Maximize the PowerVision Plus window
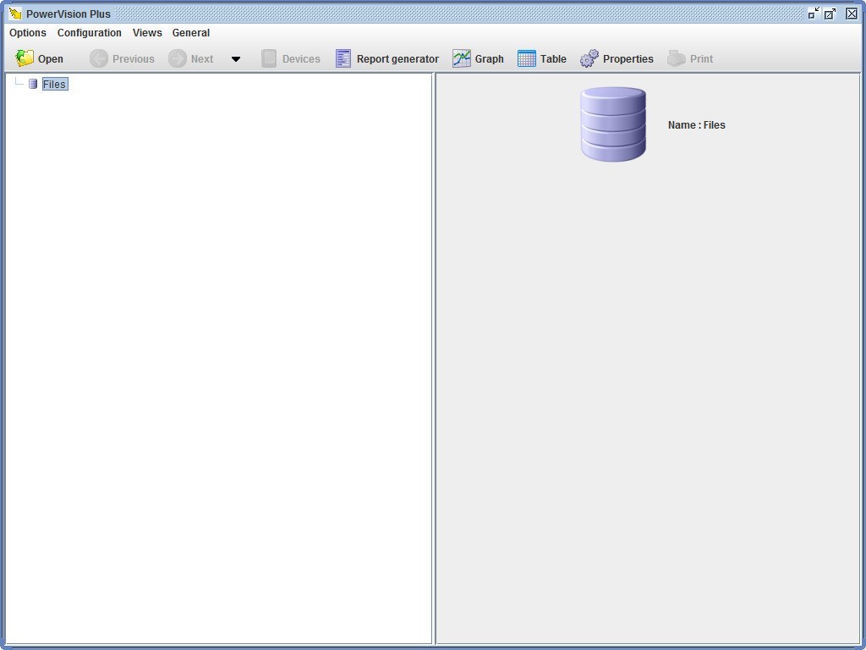The width and height of the screenshot is (866, 650). pyautogui.click(x=830, y=14)
